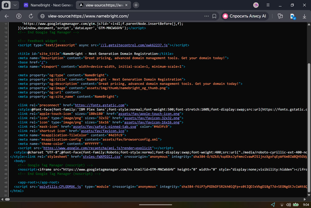Viewport: 311px width, 208px height.
Task: Open the https://fonts.gstatic.com link
Action: point(100,105)
